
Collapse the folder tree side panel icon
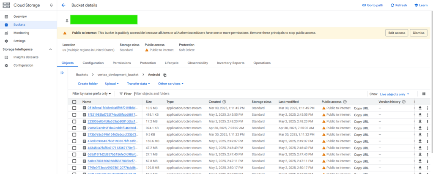click(62, 73)
